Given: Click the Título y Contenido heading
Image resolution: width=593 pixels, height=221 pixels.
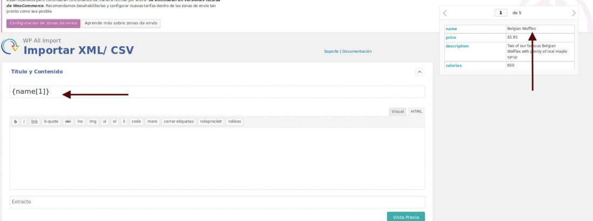Looking at the screenshot, I should pyautogui.click(x=37, y=72).
